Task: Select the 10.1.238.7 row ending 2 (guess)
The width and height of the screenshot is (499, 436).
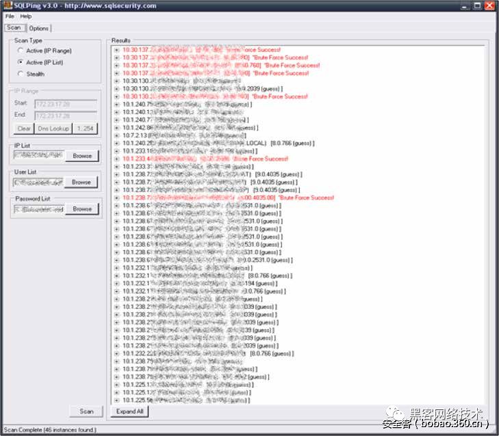Action: (196, 377)
